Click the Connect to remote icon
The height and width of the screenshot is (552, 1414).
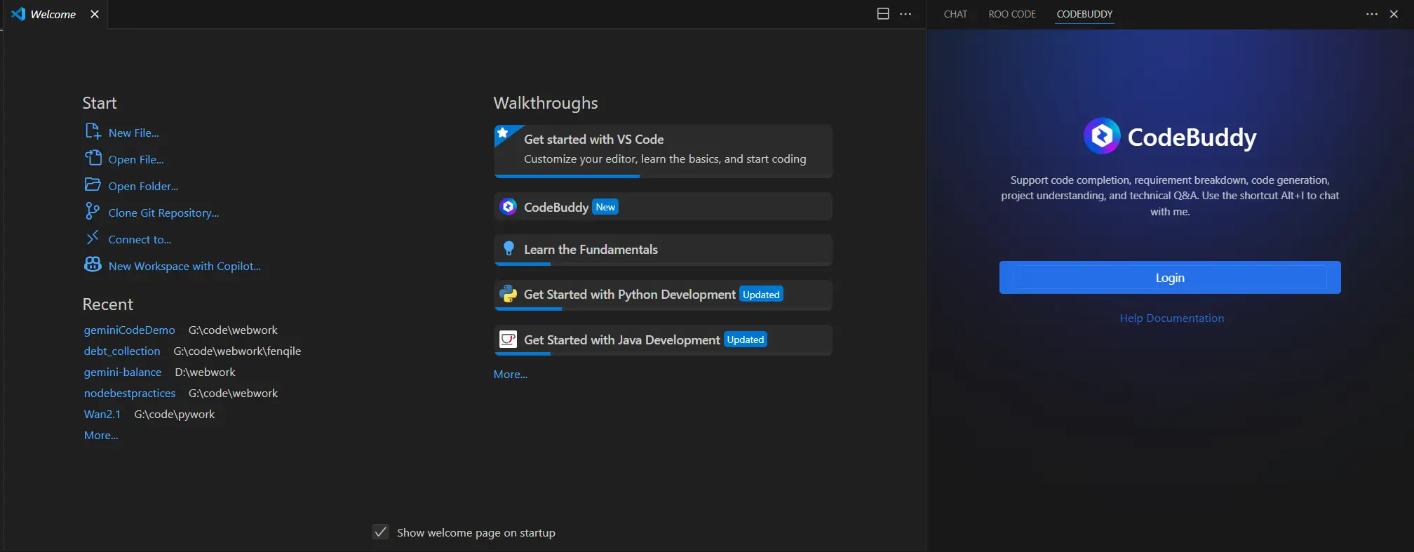tap(93, 238)
